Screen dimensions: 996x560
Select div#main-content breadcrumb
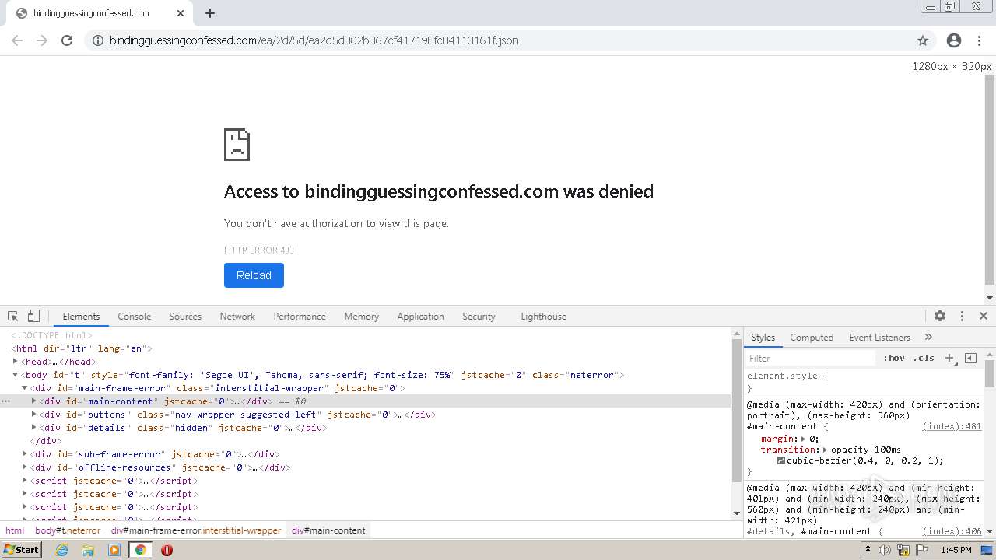328,530
